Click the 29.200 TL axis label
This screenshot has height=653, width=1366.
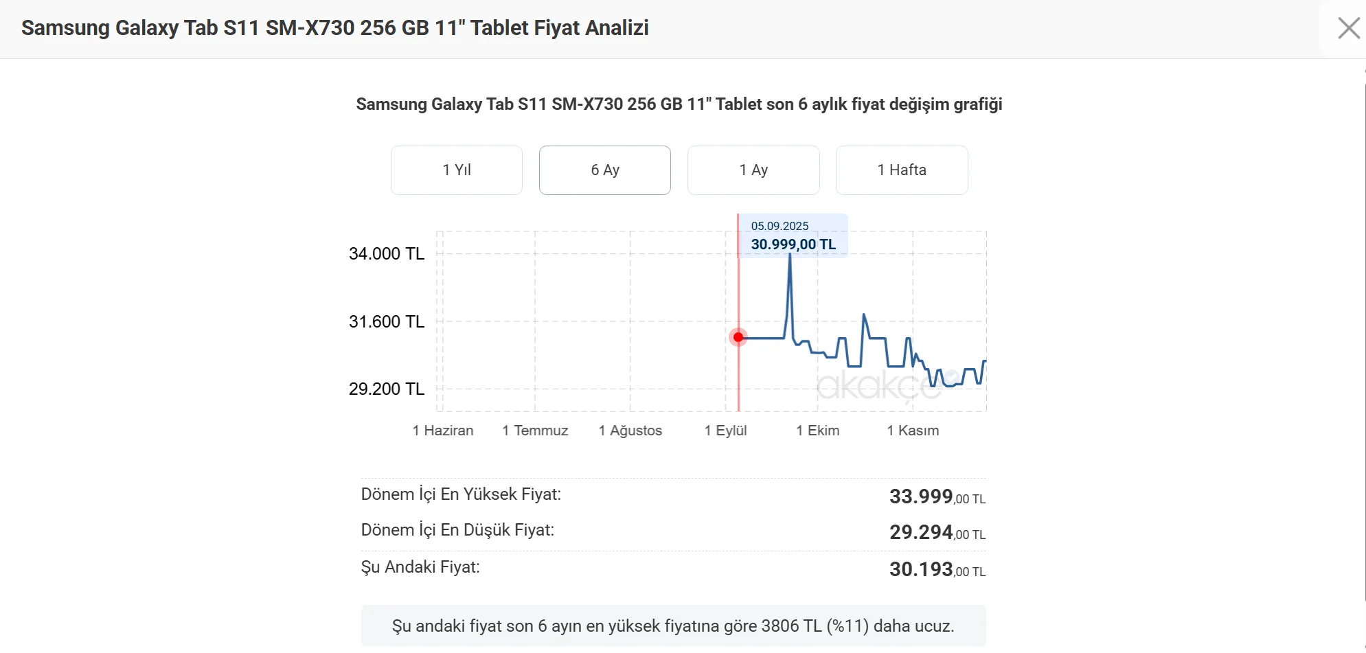[387, 389]
